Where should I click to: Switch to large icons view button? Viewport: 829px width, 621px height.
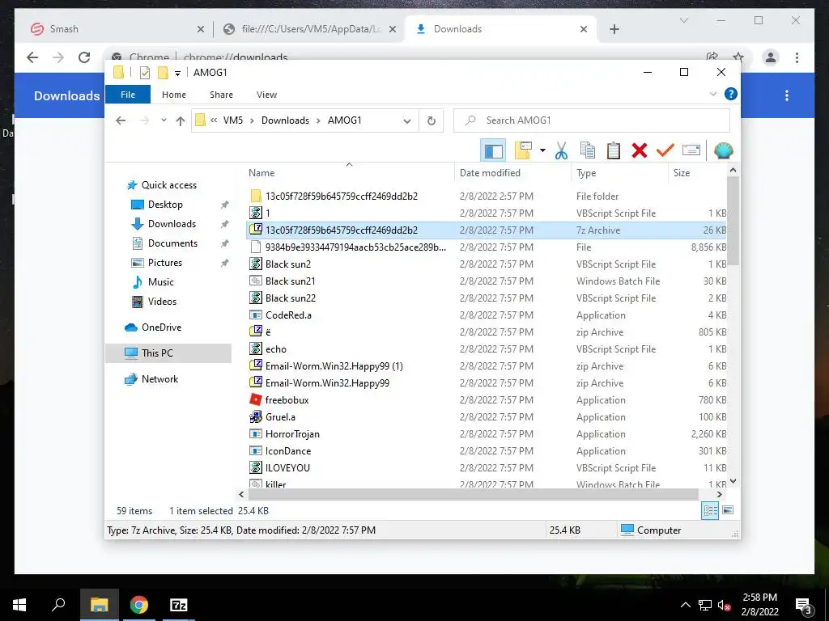(728, 510)
